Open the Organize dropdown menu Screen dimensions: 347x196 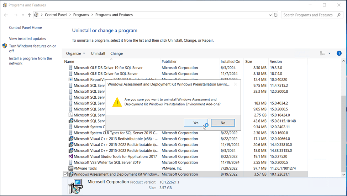75,53
